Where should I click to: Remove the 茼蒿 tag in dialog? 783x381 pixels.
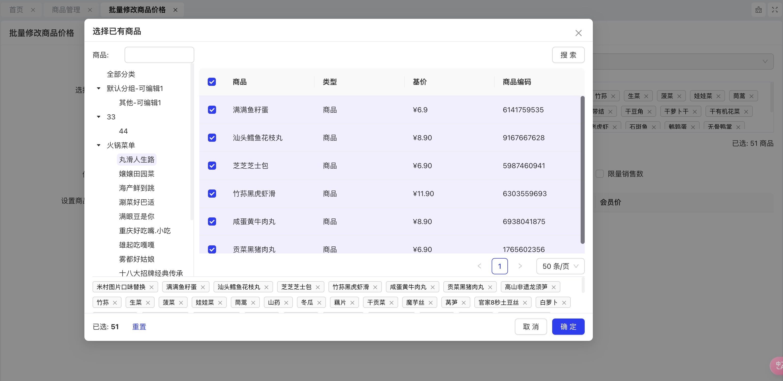pos(253,303)
